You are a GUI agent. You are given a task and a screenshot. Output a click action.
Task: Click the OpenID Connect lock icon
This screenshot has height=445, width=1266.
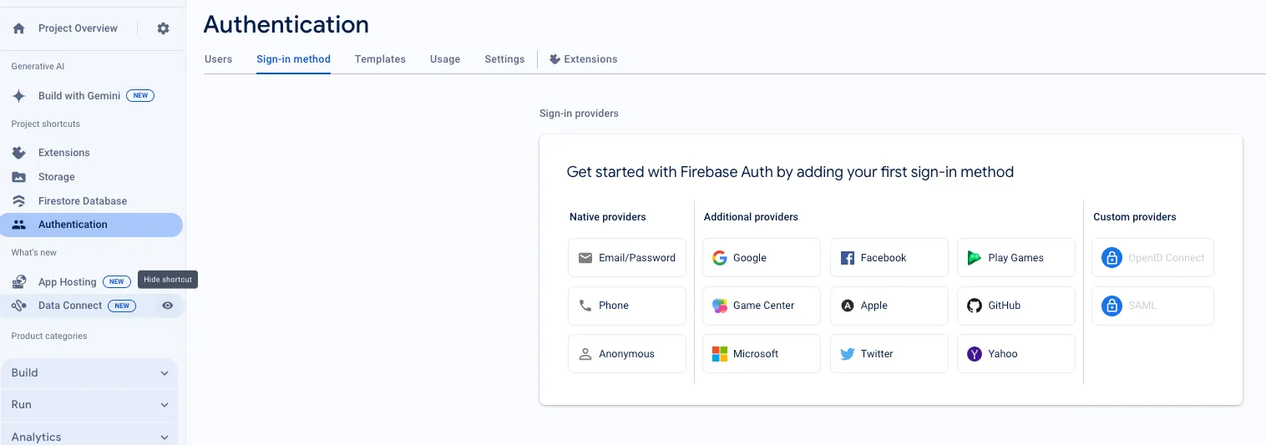tap(1112, 258)
